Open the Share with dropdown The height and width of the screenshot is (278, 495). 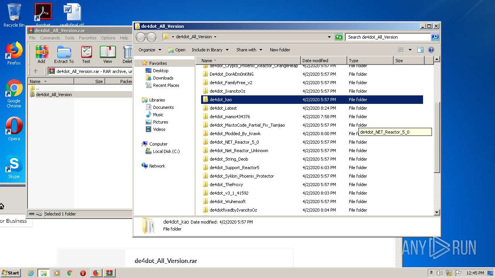point(249,50)
